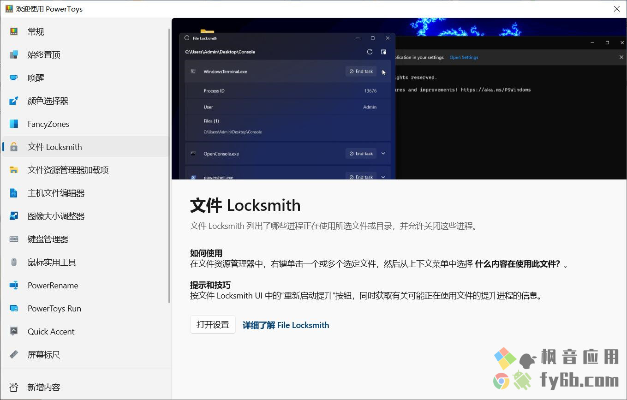This screenshot has height=400, width=627.
Task: Click the 始终置顶 sidebar icon
Action: point(14,55)
